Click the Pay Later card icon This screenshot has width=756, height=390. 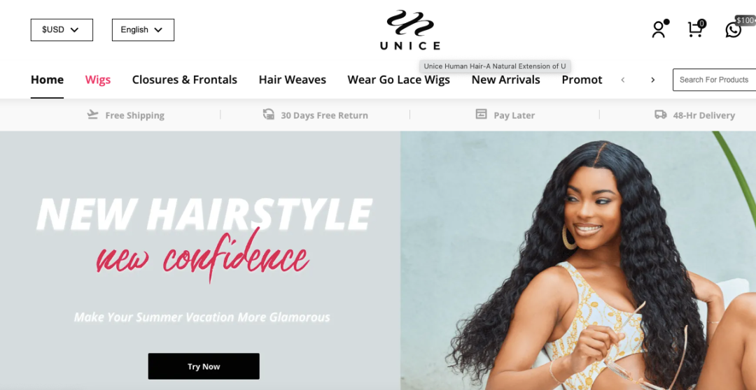[481, 115]
